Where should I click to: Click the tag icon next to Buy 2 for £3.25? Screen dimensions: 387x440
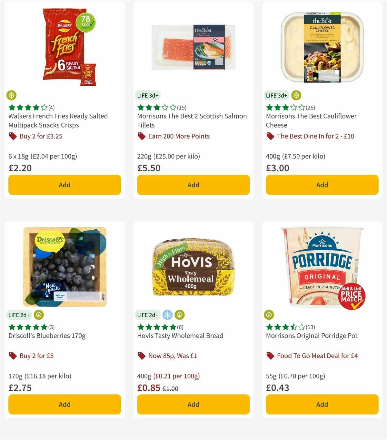coord(13,136)
